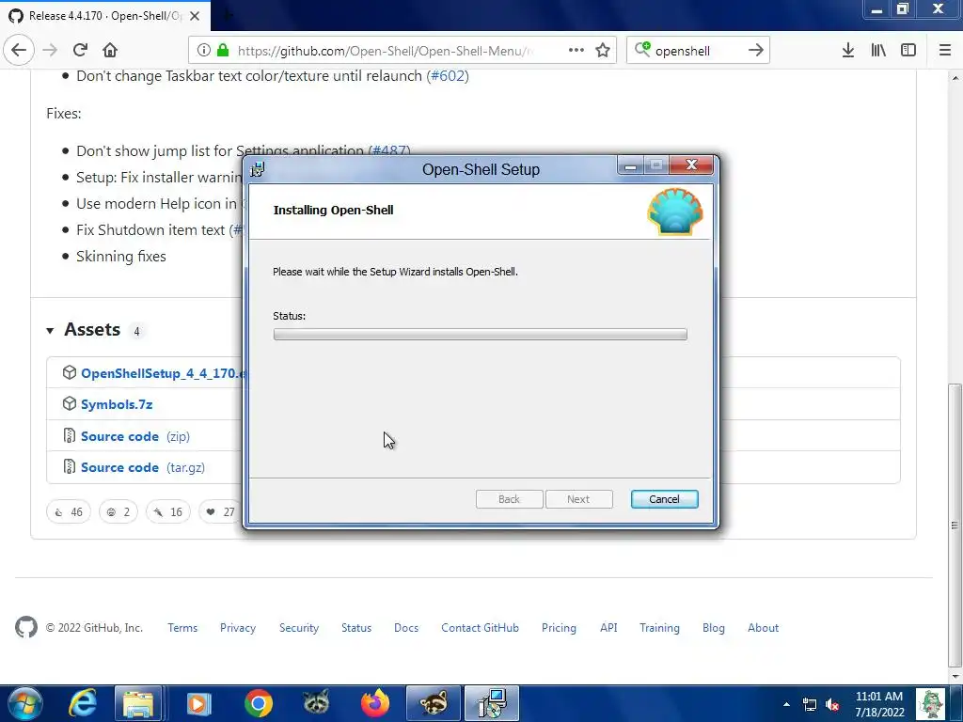This screenshot has height=722, width=963.
Task: Open Contact GitHub footer link
Action: pos(481,628)
